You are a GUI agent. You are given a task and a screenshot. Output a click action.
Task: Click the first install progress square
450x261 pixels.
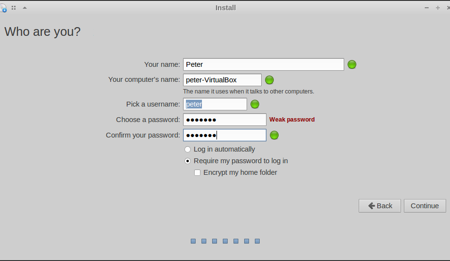(x=193, y=241)
